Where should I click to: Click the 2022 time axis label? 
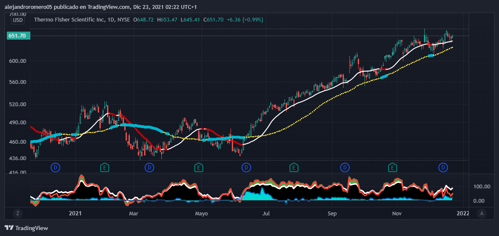tap(464, 213)
